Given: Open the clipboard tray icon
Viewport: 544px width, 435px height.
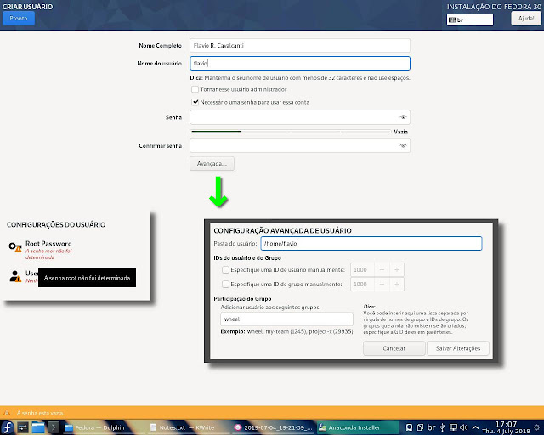Looking at the screenshot, I should pyautogui.click(x=420, y=427).
